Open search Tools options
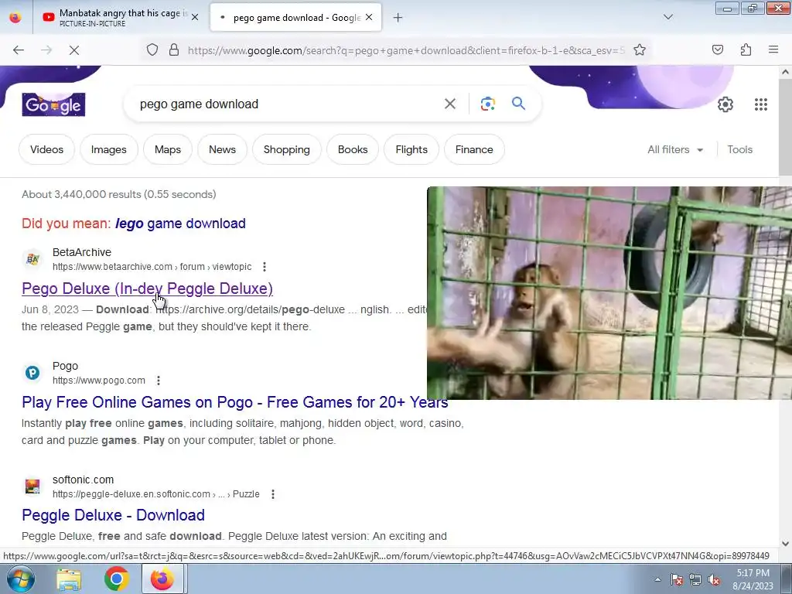 click(x=739, y=149)
